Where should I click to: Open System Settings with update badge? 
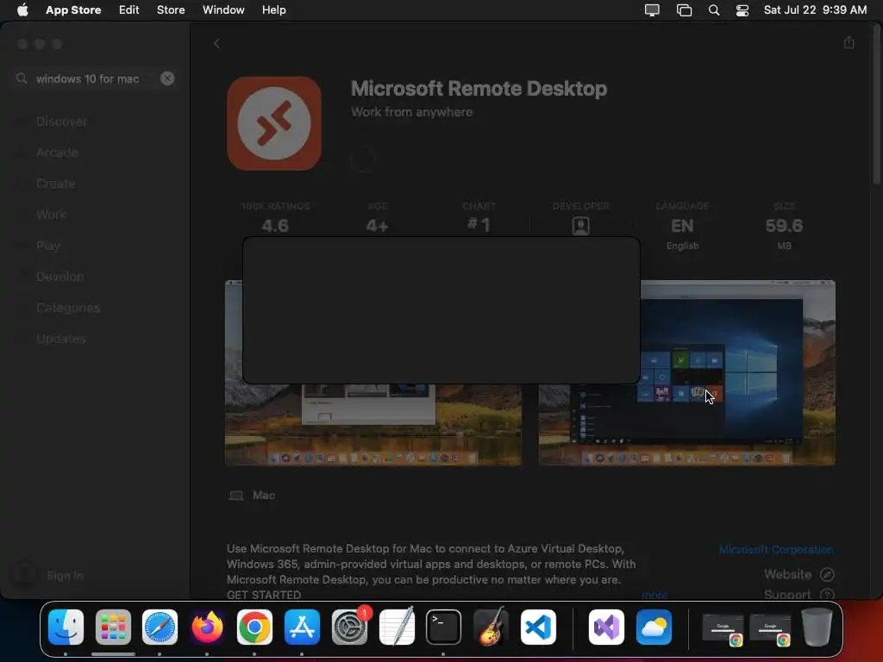click(x=350, y=627)
